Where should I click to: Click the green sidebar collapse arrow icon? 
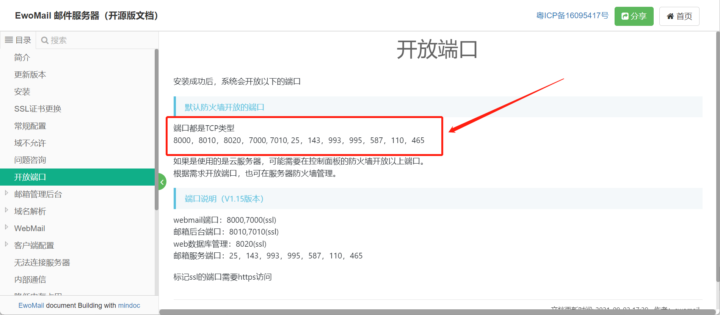point(162,182)
